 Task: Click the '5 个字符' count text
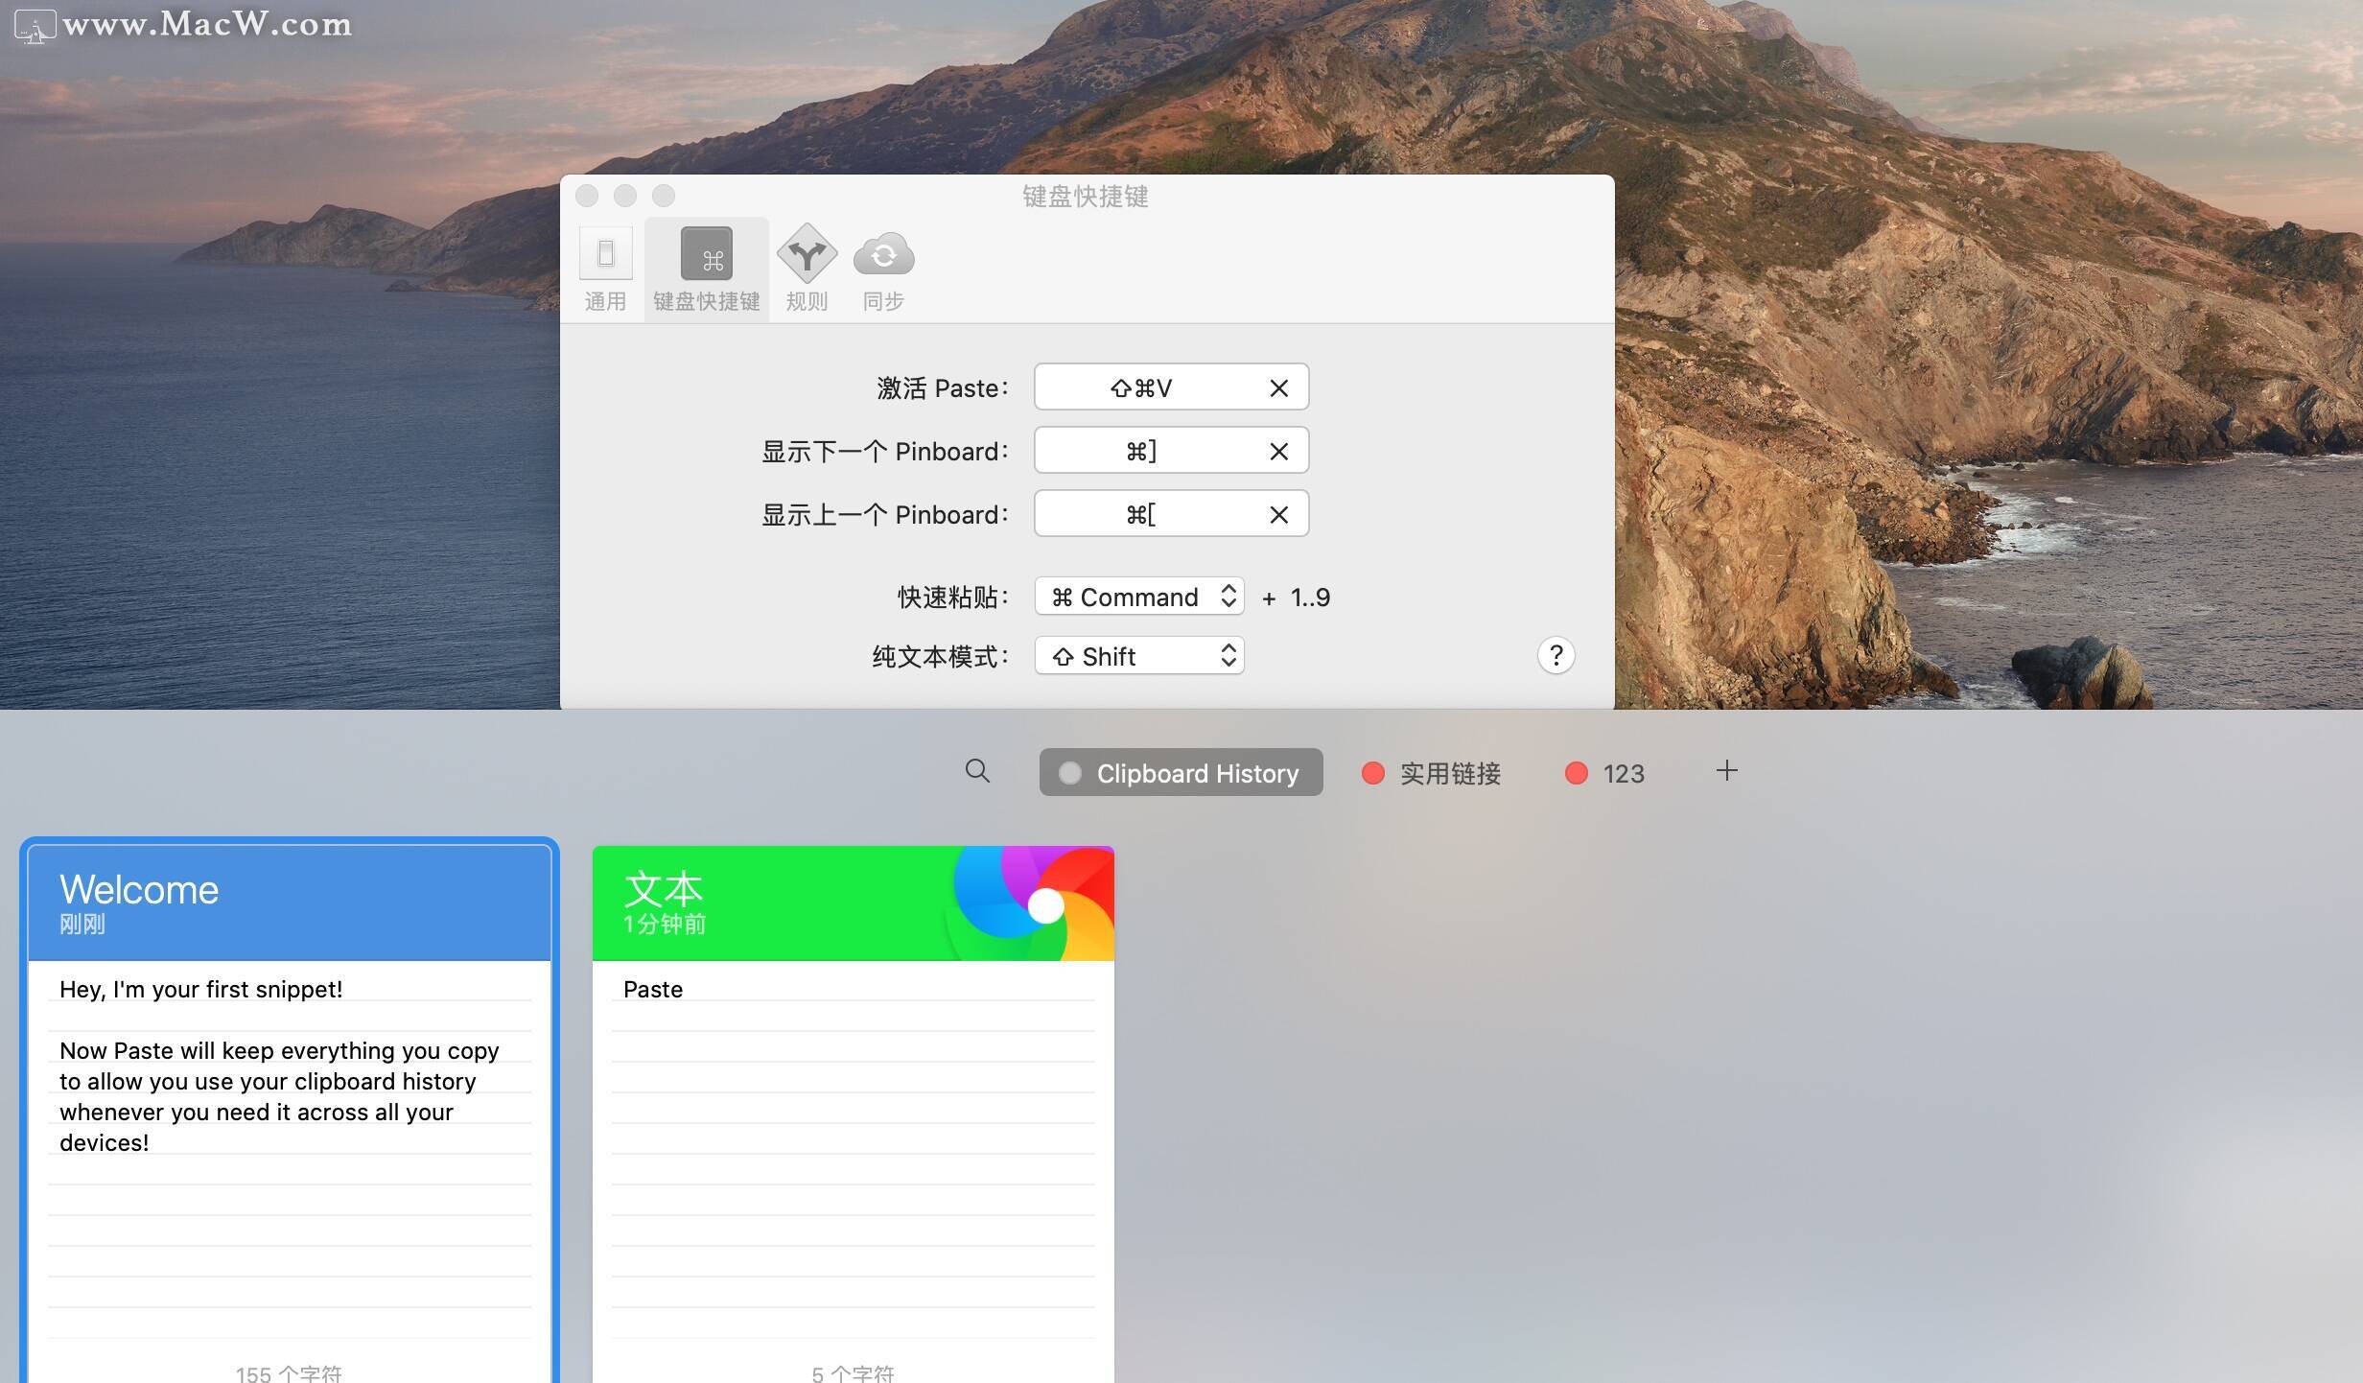pos(853,1373)
